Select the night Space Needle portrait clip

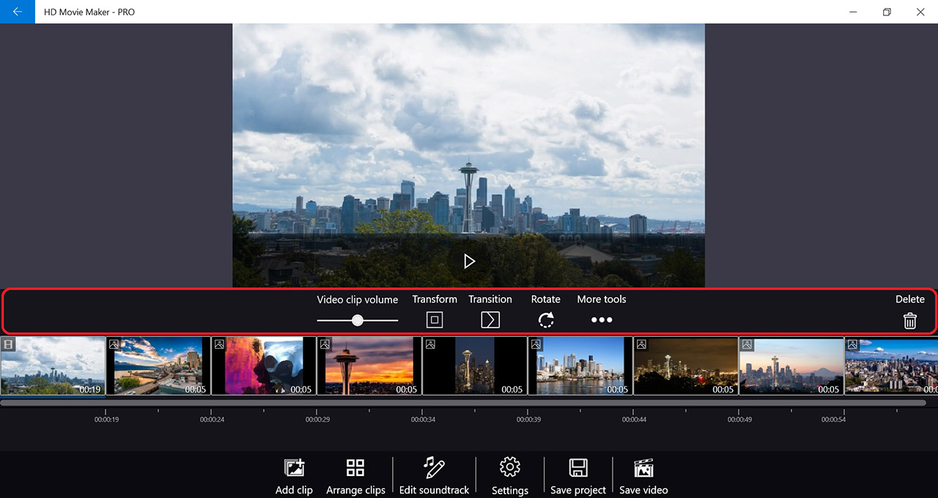(x=475, y=366)
